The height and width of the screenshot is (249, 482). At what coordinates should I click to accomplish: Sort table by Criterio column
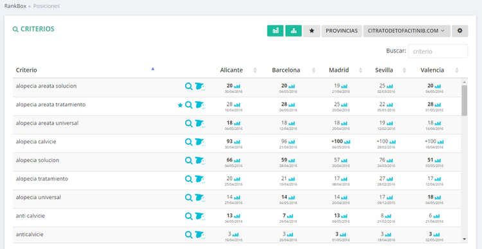[85, 70]
